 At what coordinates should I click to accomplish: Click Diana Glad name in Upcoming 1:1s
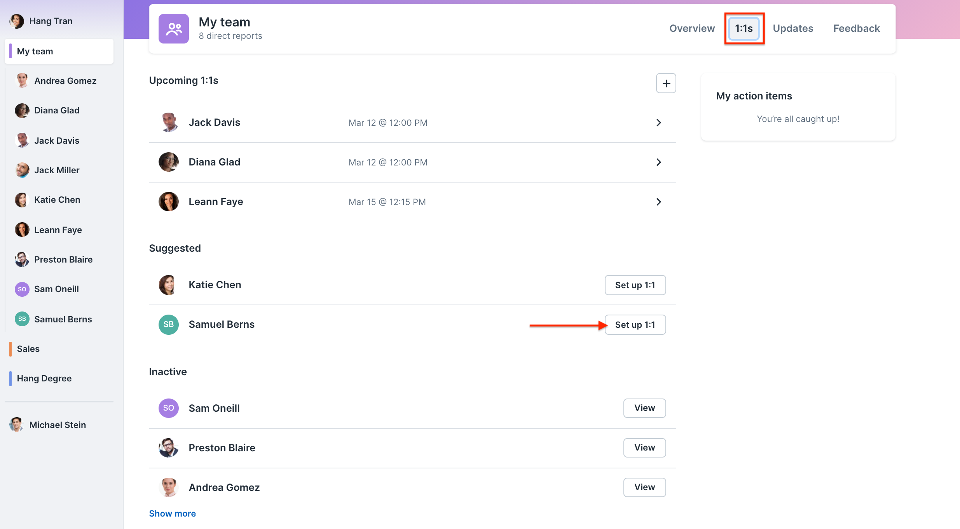point(215,162)
